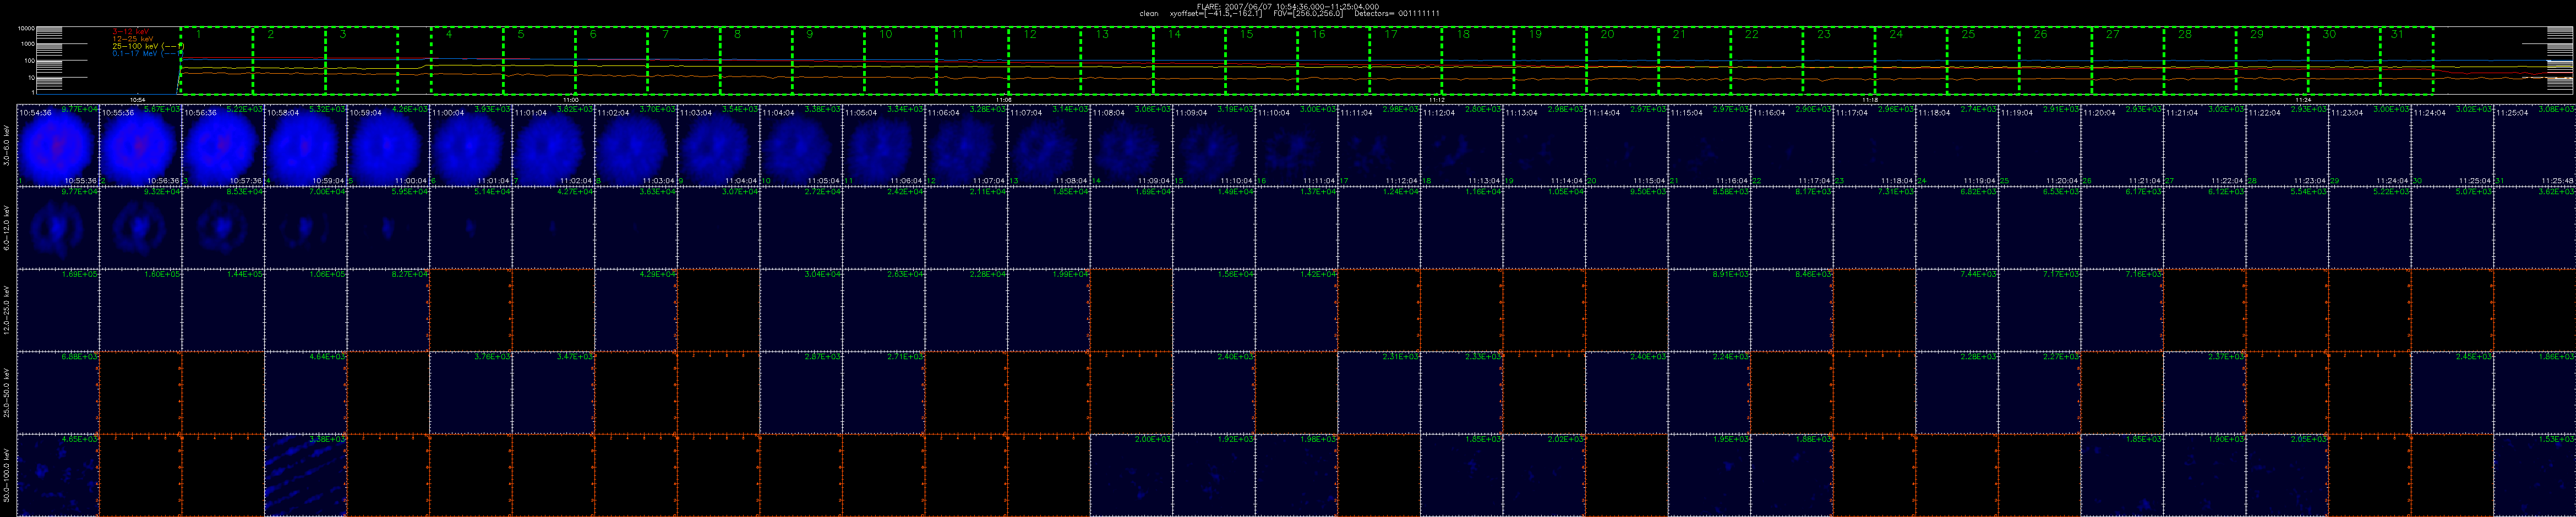This screenshot has width=2576, height=517.
Task: Select time interval 16 box in lightcurve plot
Action: (1334, 61)
